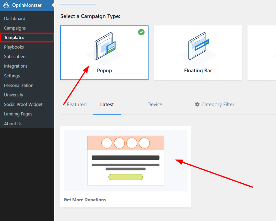Open Landing Pages in the sidebar

pyautogui.click(x=18, y=114)
